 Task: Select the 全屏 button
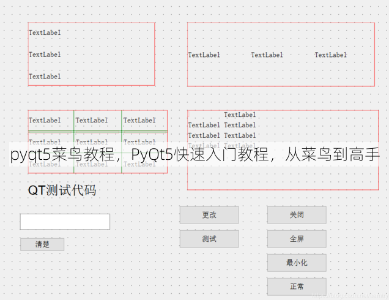coord(297,239)
